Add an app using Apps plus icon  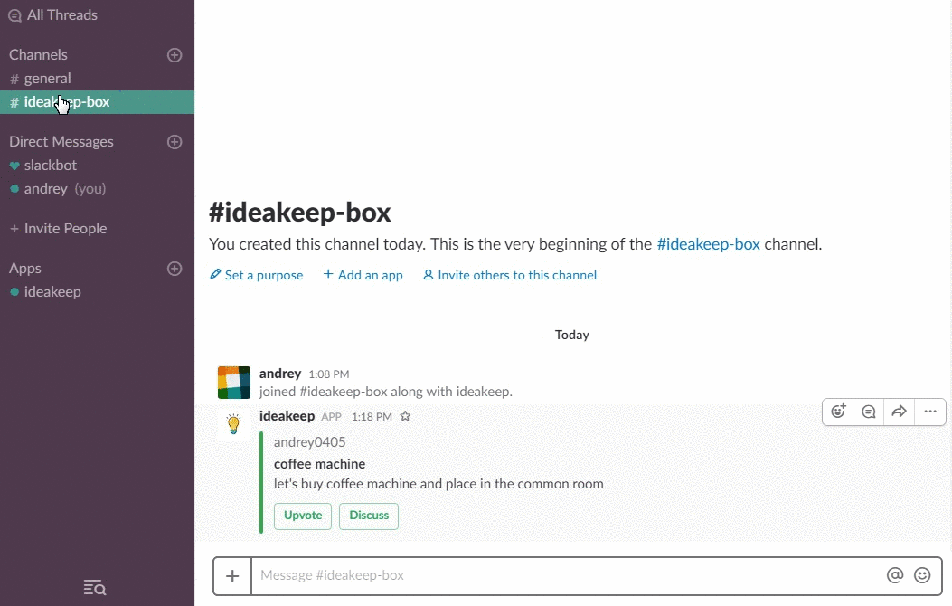(174, 269)
